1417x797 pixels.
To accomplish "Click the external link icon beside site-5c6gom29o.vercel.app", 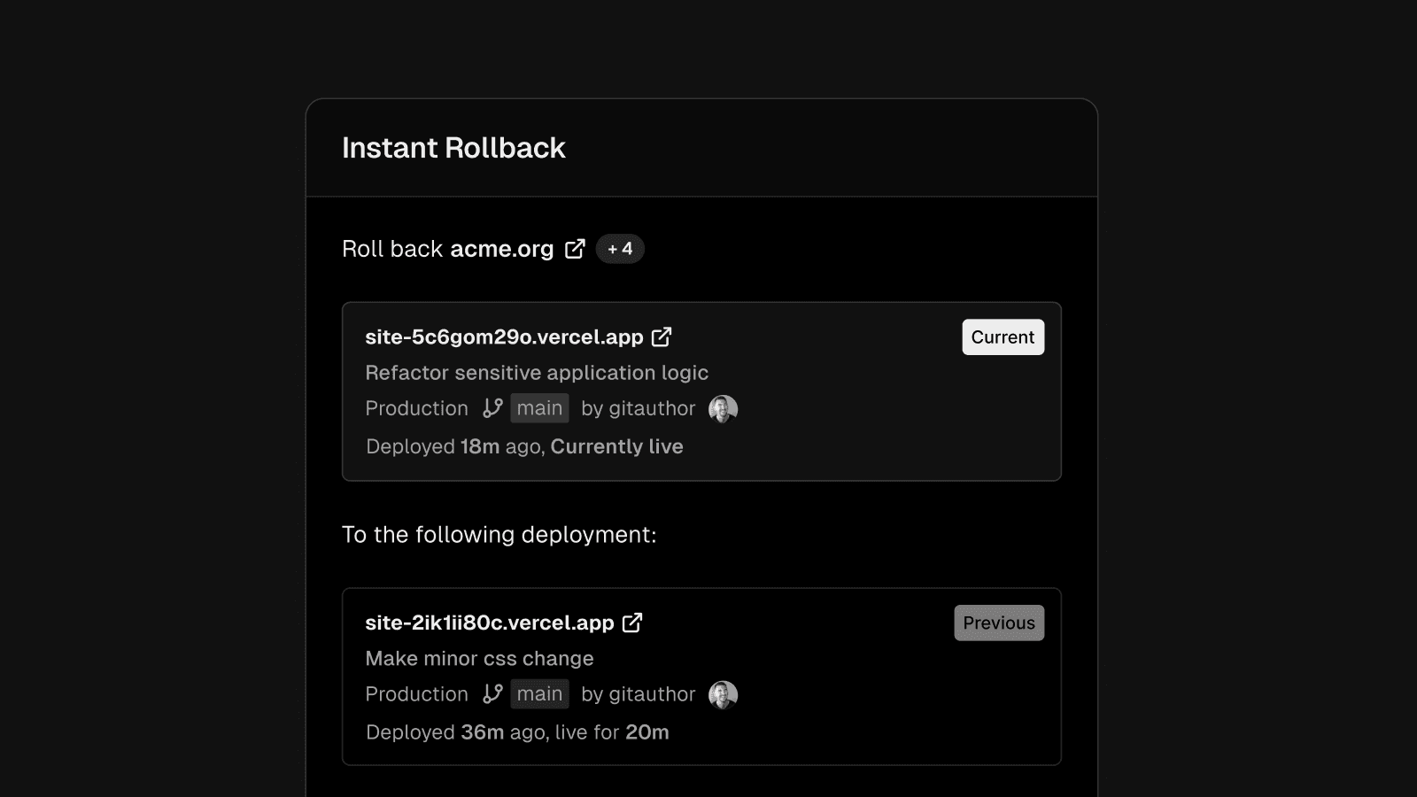I will pos(661,337).
